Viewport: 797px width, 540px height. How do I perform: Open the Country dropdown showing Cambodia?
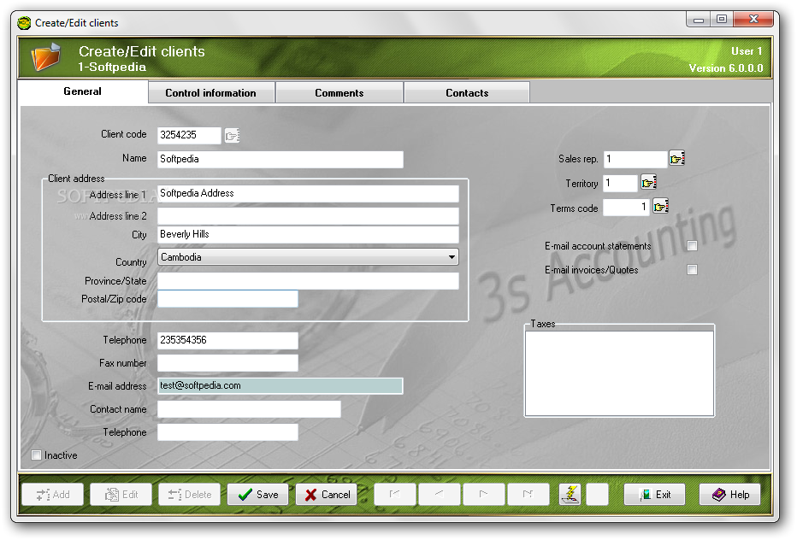point(308,257)
